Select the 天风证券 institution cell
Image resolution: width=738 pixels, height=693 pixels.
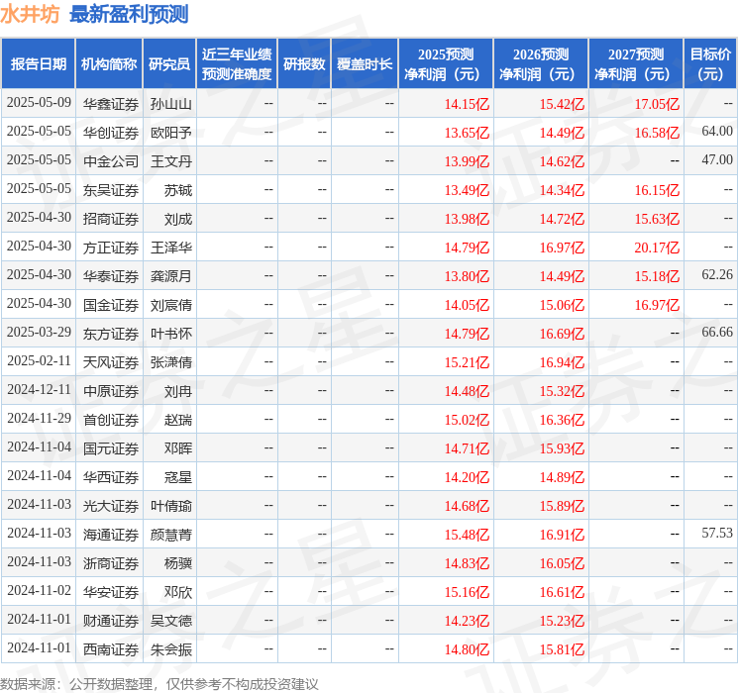(111, 361)
